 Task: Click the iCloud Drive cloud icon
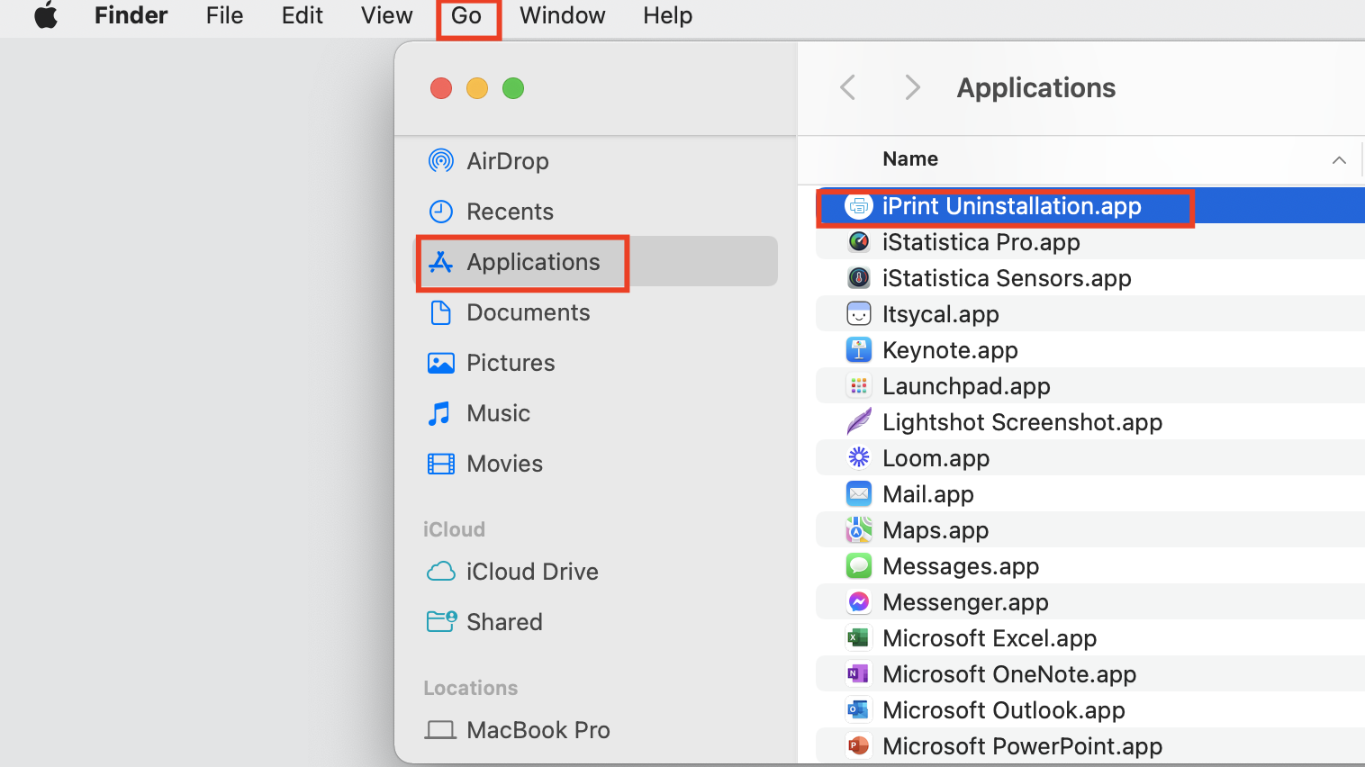440,572
